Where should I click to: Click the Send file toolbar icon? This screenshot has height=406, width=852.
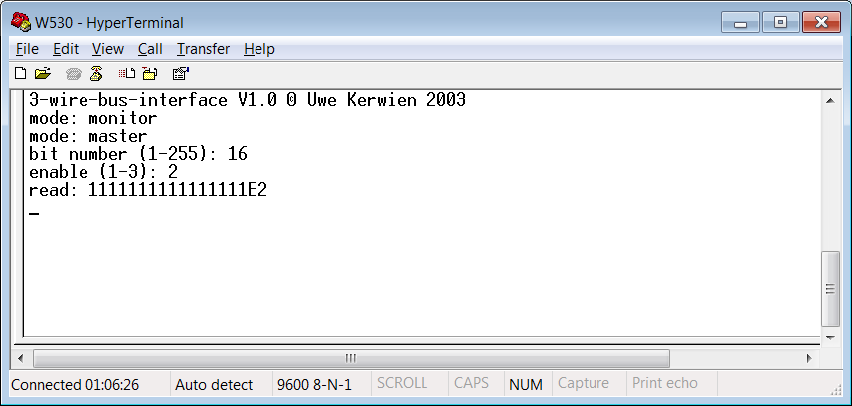pyautogui.click(x=127, y=73)
